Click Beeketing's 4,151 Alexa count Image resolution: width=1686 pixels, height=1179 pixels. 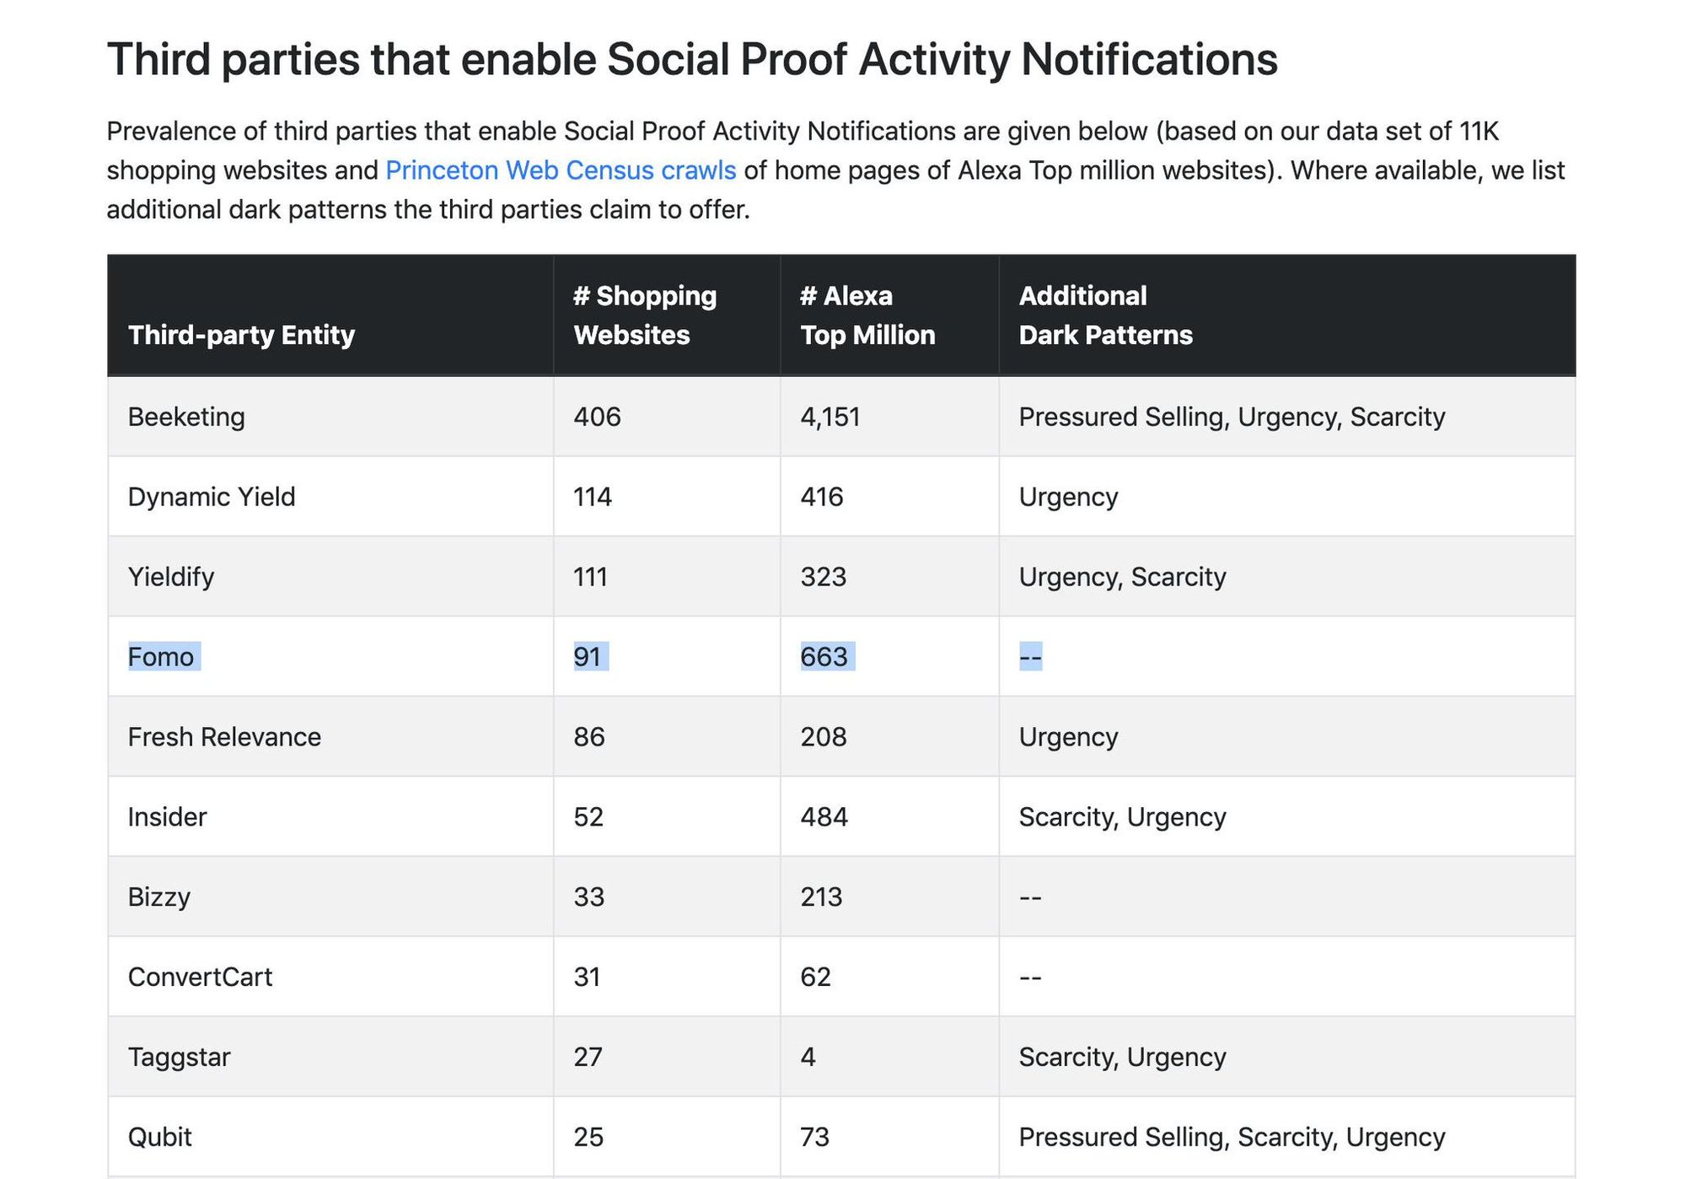[x=830, y=417]
